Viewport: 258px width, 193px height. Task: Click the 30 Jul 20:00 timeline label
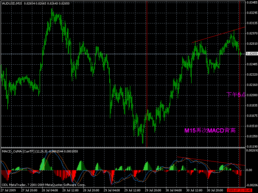click(214, 190)
